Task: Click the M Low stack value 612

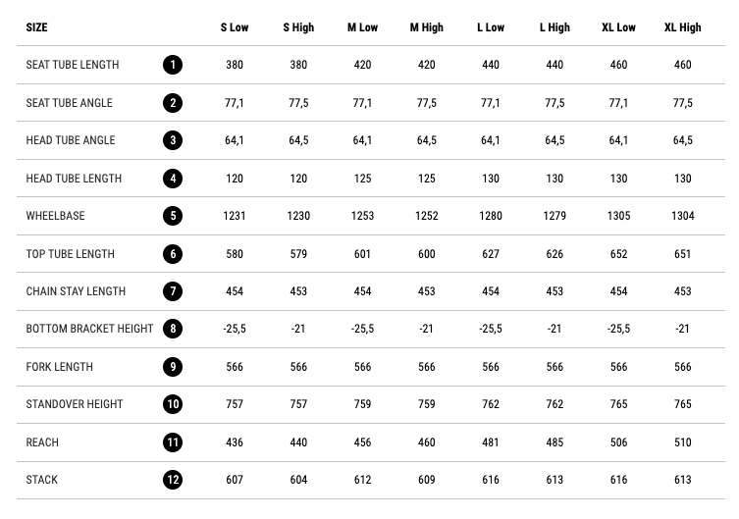Action: coord(363,480)
